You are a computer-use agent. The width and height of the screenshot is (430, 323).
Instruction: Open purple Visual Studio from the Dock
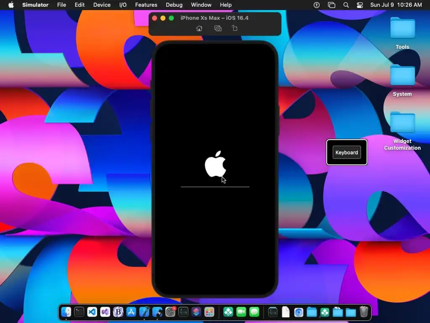tap(105, 312)
